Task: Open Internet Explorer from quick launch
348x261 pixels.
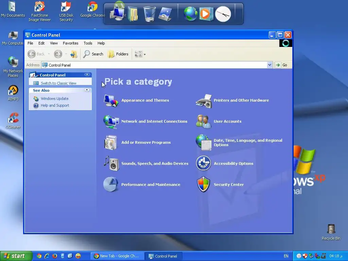Action: point(47,256)
